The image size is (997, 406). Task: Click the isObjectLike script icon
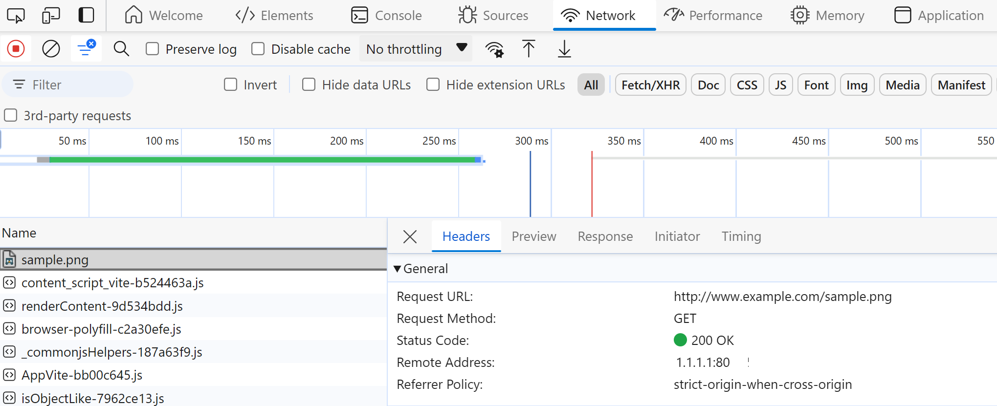9,398
